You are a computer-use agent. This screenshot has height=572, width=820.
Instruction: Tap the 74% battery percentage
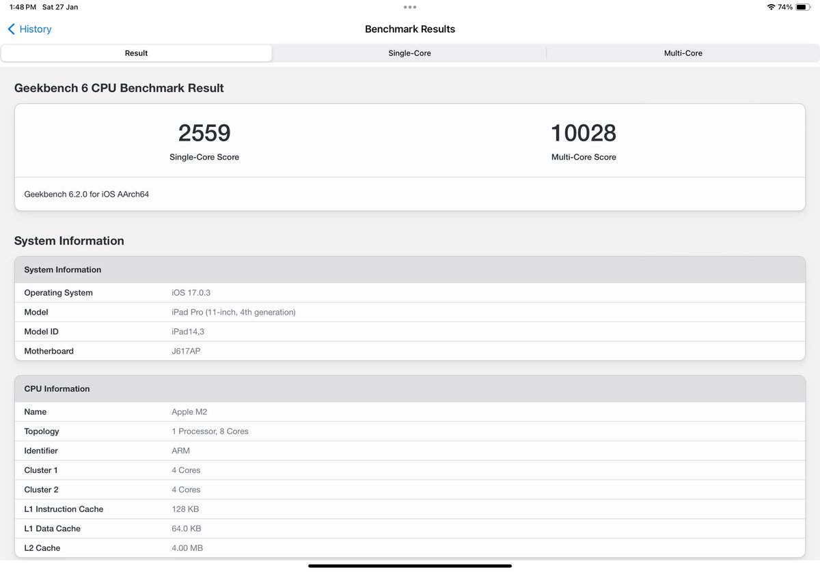click(x=785, y=7)
